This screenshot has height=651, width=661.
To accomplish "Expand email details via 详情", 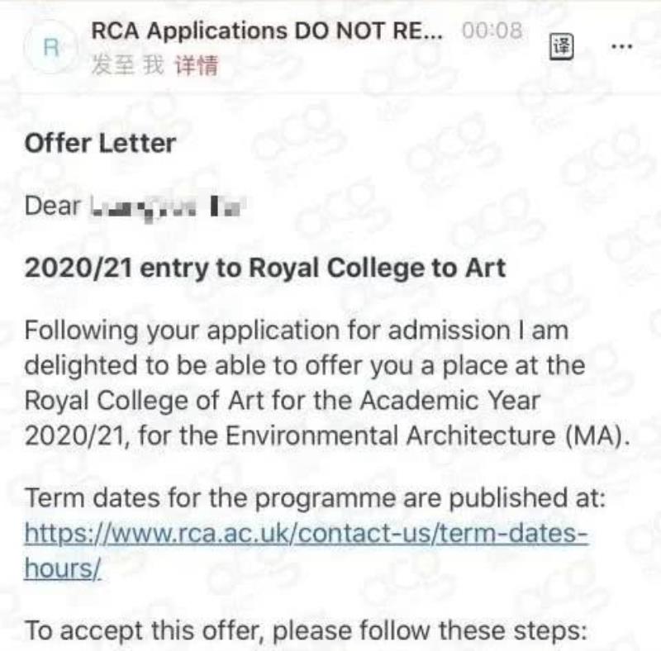I will [x=196, y=66].
